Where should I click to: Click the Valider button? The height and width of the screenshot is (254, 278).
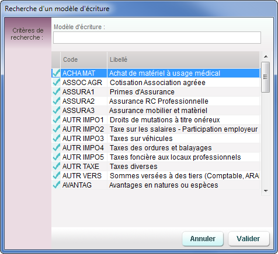coord(249,239)
